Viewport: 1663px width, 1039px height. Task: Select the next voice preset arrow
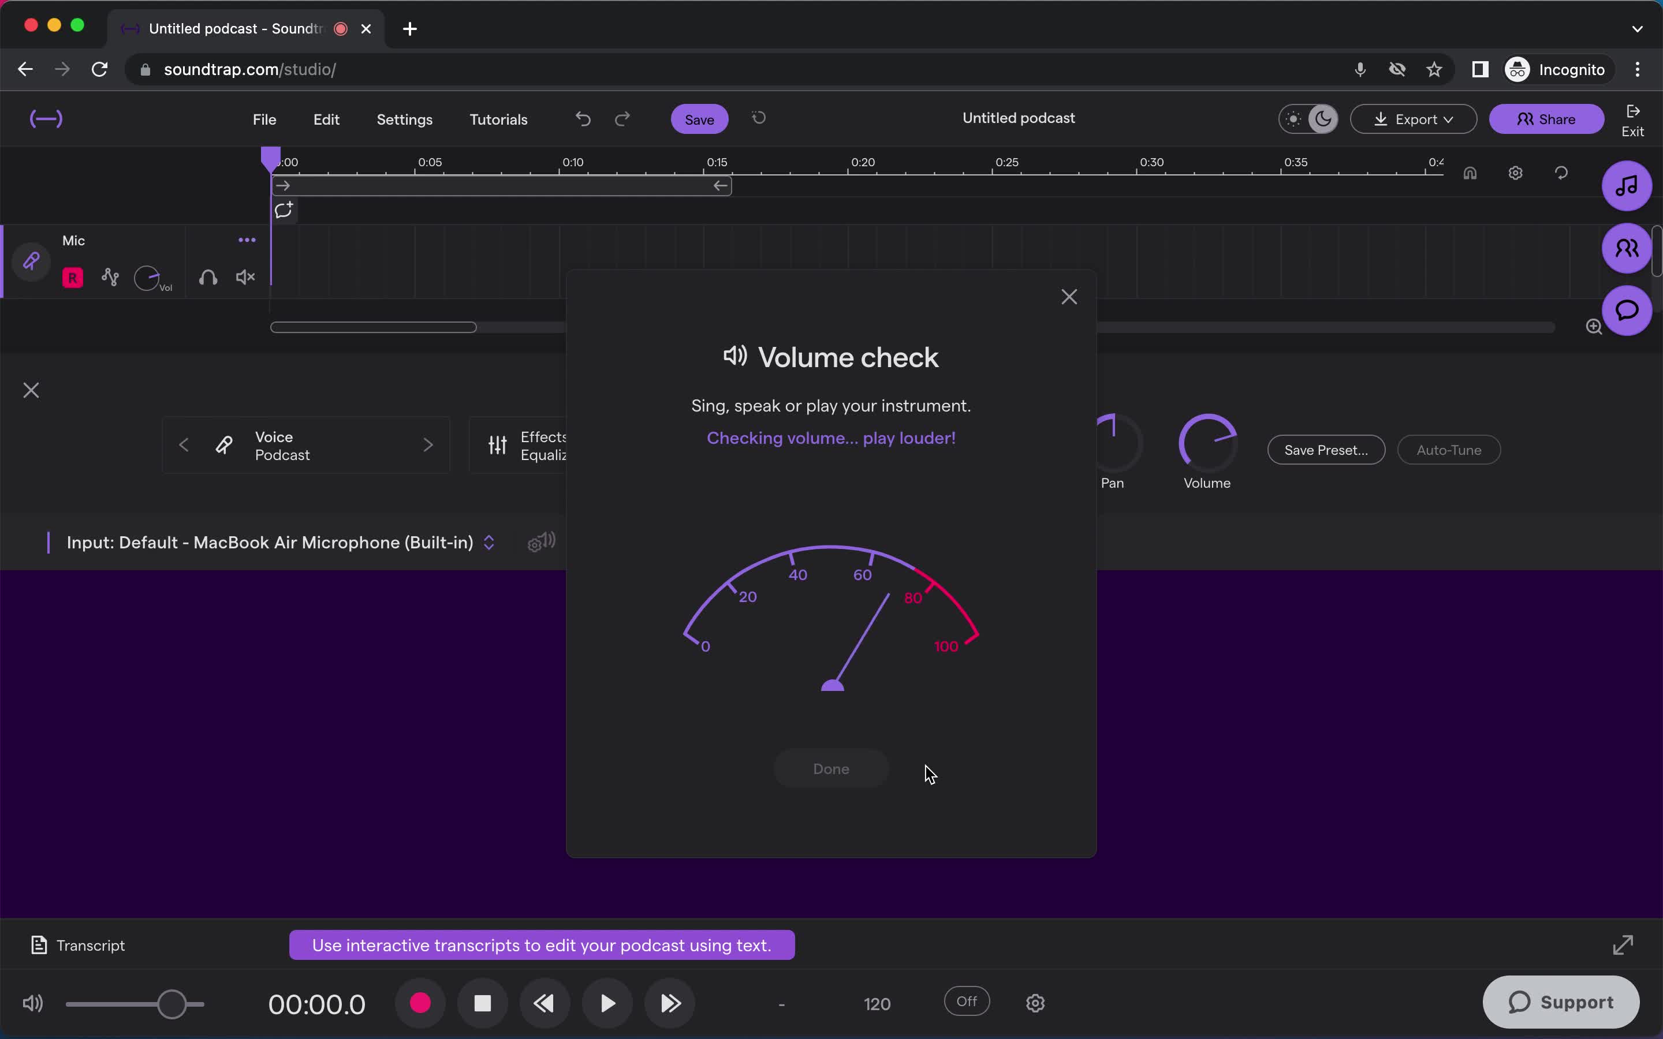click(x=427, y=445)
